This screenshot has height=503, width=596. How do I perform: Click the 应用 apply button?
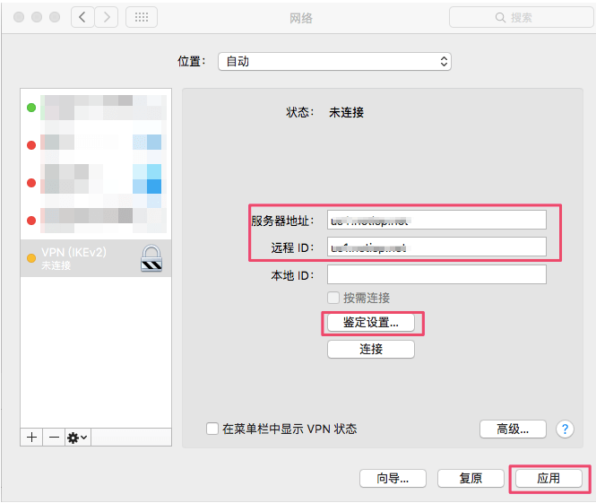tap(548, 478)
